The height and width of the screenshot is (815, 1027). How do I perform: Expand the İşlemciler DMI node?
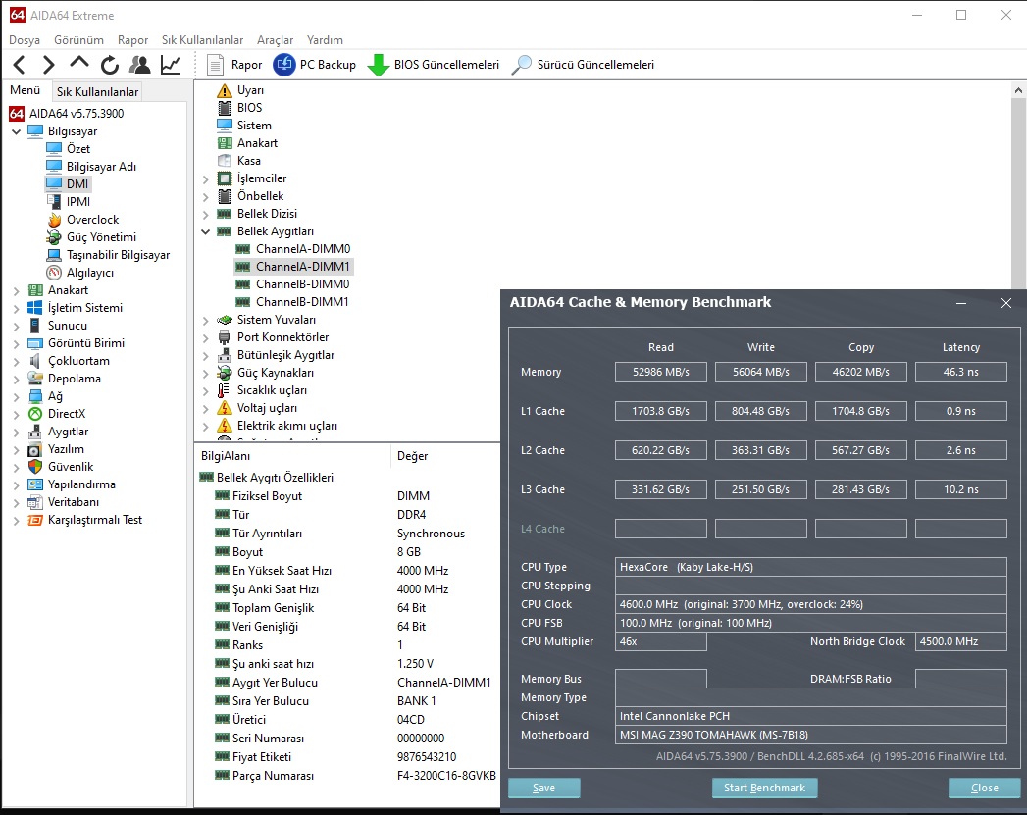click(x=206, y=178)
